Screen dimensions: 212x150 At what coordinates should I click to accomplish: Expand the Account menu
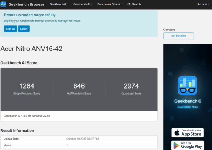click(203, 4)
